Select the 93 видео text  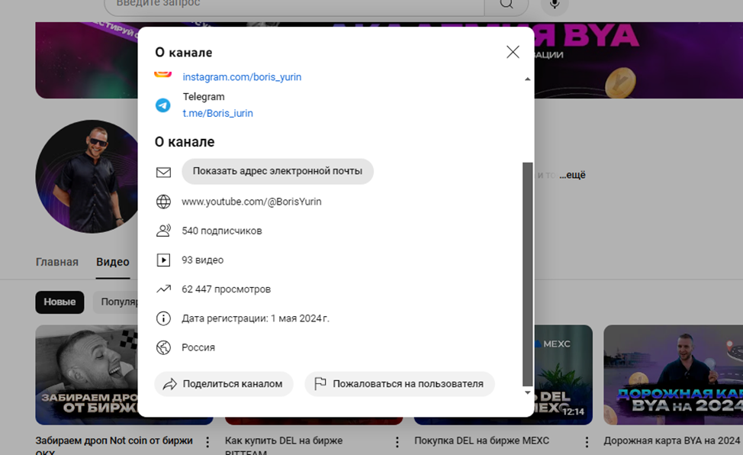(x=202, y=260)
